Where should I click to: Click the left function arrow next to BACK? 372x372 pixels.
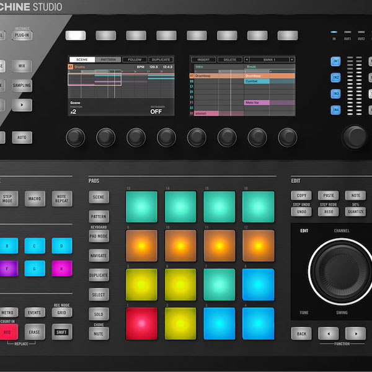pos(329,334)
